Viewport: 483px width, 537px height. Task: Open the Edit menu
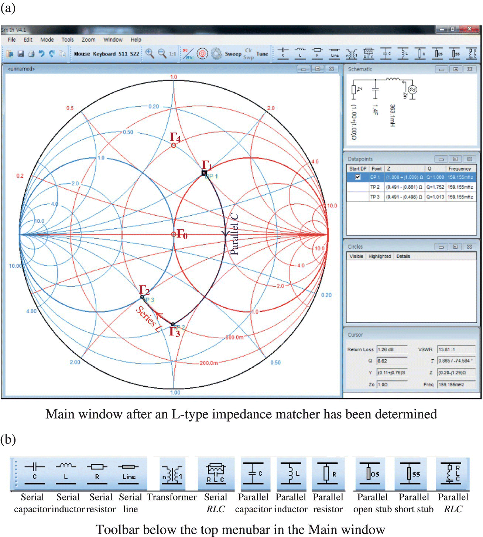coord(28,40)
